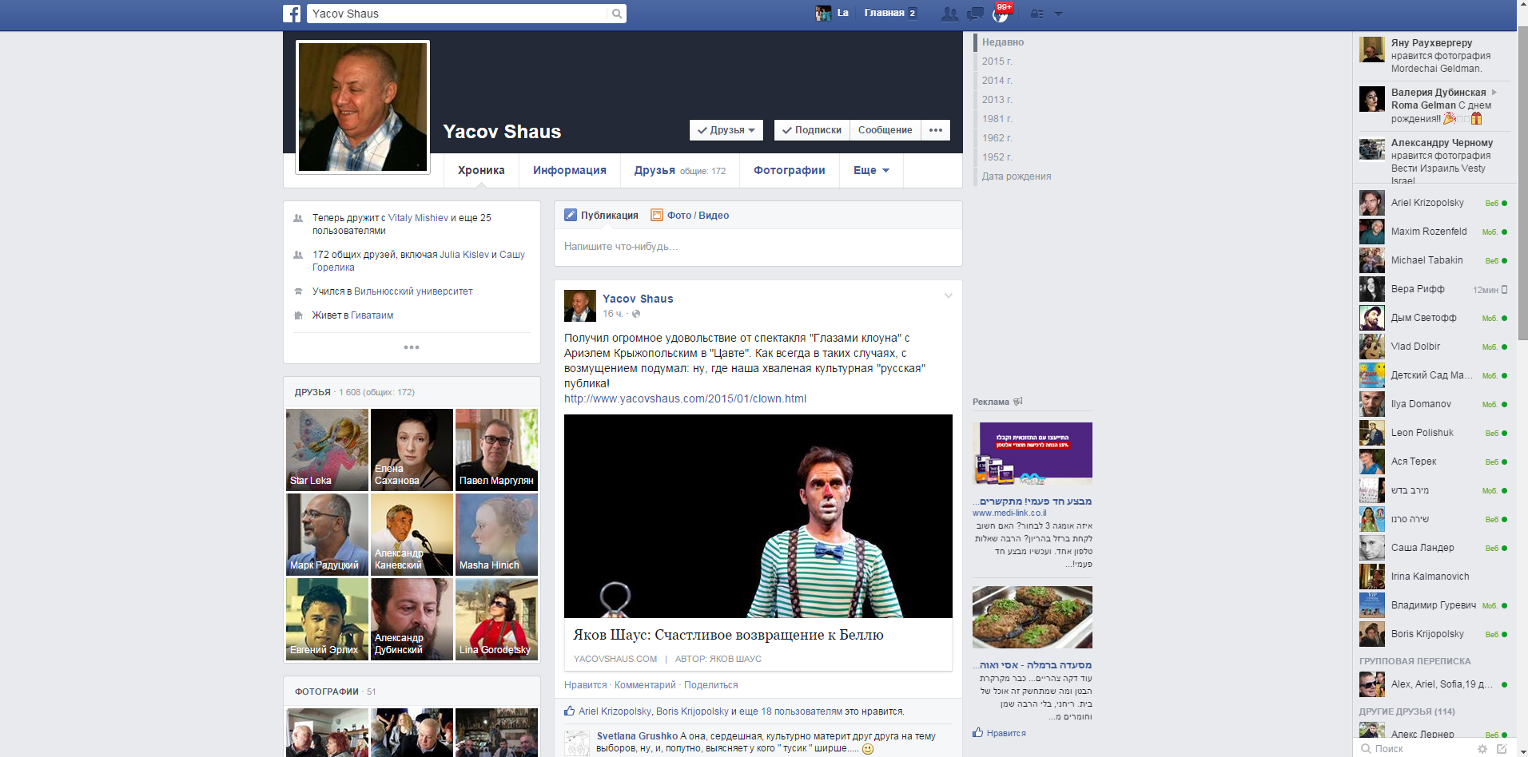1528x757 pixels.
Task: Jump to 2013 г. on timeline
Action: [x=997, y=100]
